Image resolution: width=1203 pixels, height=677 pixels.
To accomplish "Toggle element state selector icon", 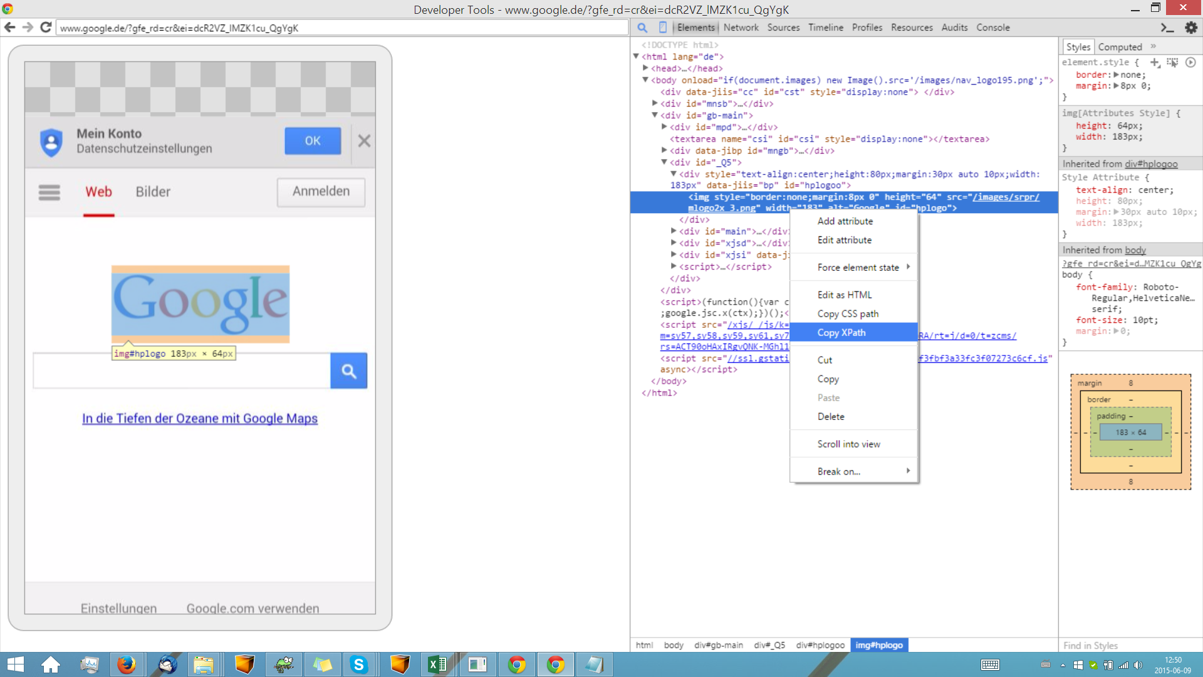I will [1172, 62].
